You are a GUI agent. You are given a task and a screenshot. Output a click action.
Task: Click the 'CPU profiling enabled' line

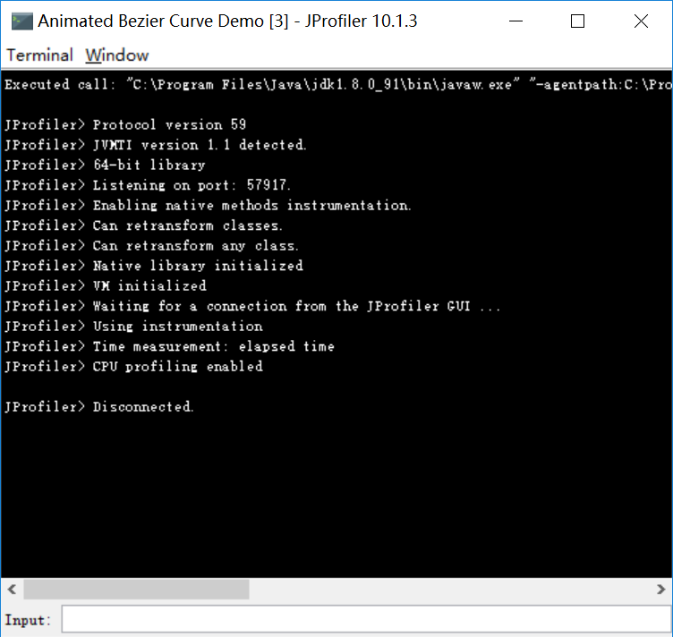[x=133, y=367]
